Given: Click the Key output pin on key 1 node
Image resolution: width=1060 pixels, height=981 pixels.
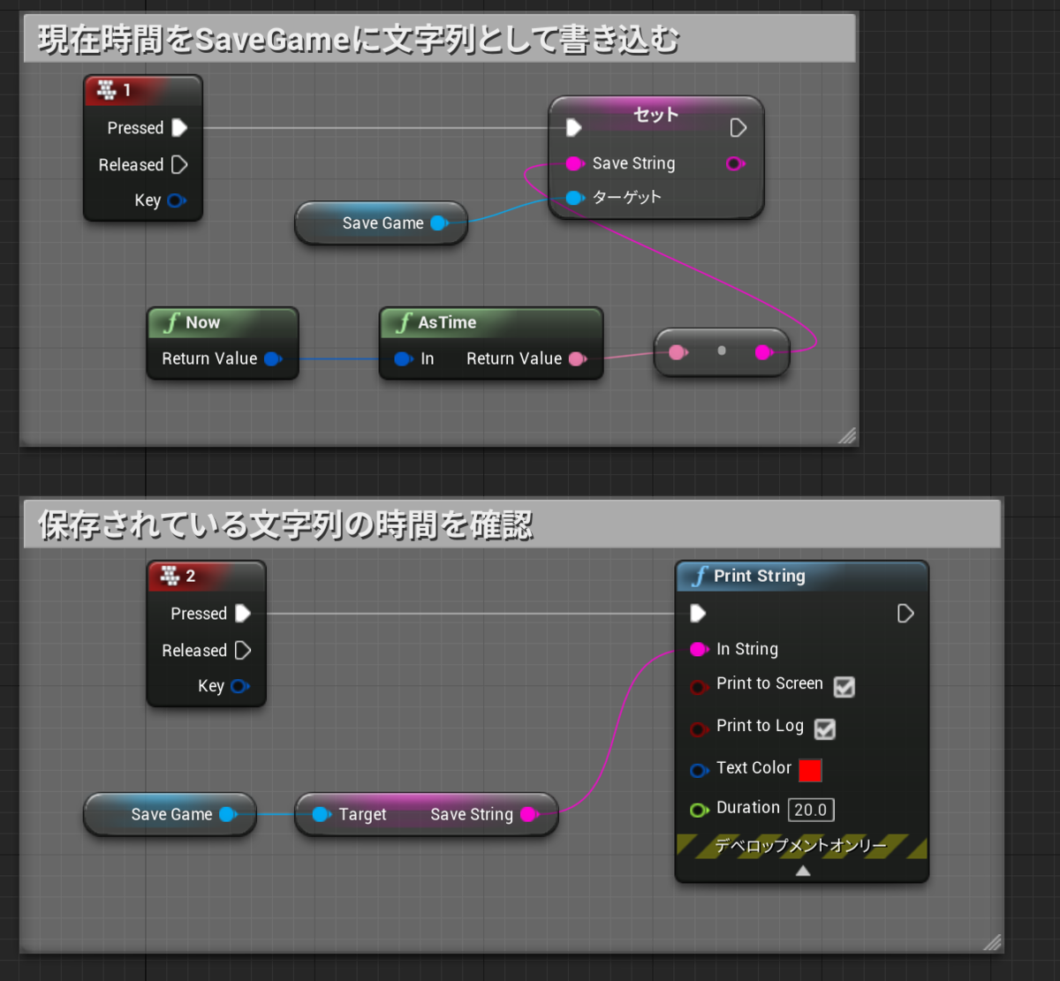Looking at the screenshot, I should click(176, 200).
